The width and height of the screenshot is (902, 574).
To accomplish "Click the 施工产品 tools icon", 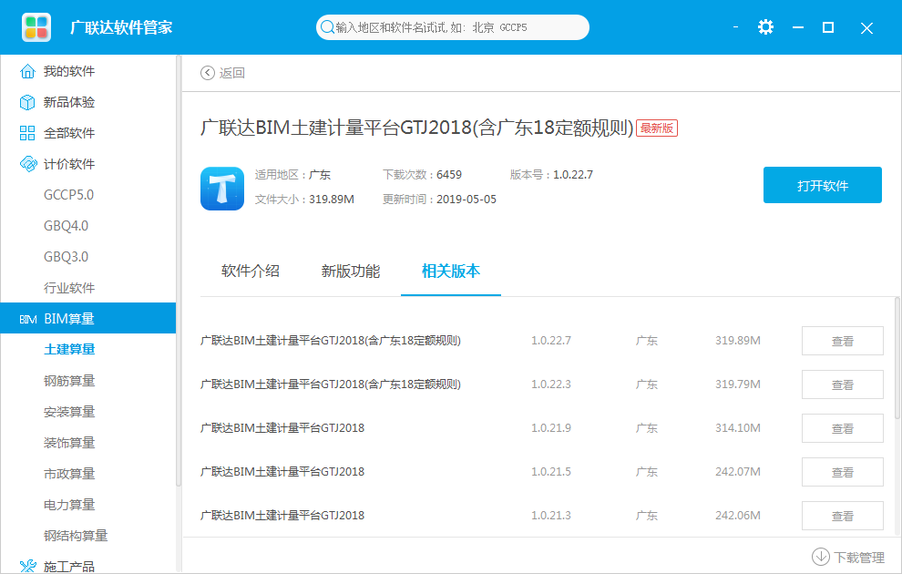I will pyautogui.click(x=27, y=567).
